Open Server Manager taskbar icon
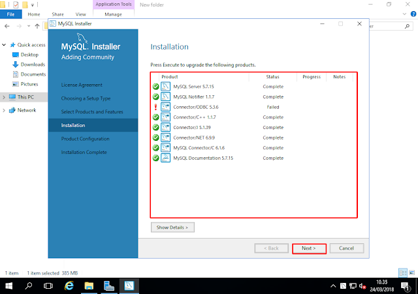The height and width of the screenshot is (294, 418). (109, 286)
